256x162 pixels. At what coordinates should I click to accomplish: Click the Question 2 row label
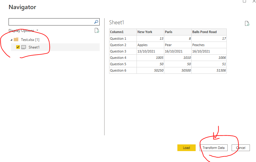(123, 45)
